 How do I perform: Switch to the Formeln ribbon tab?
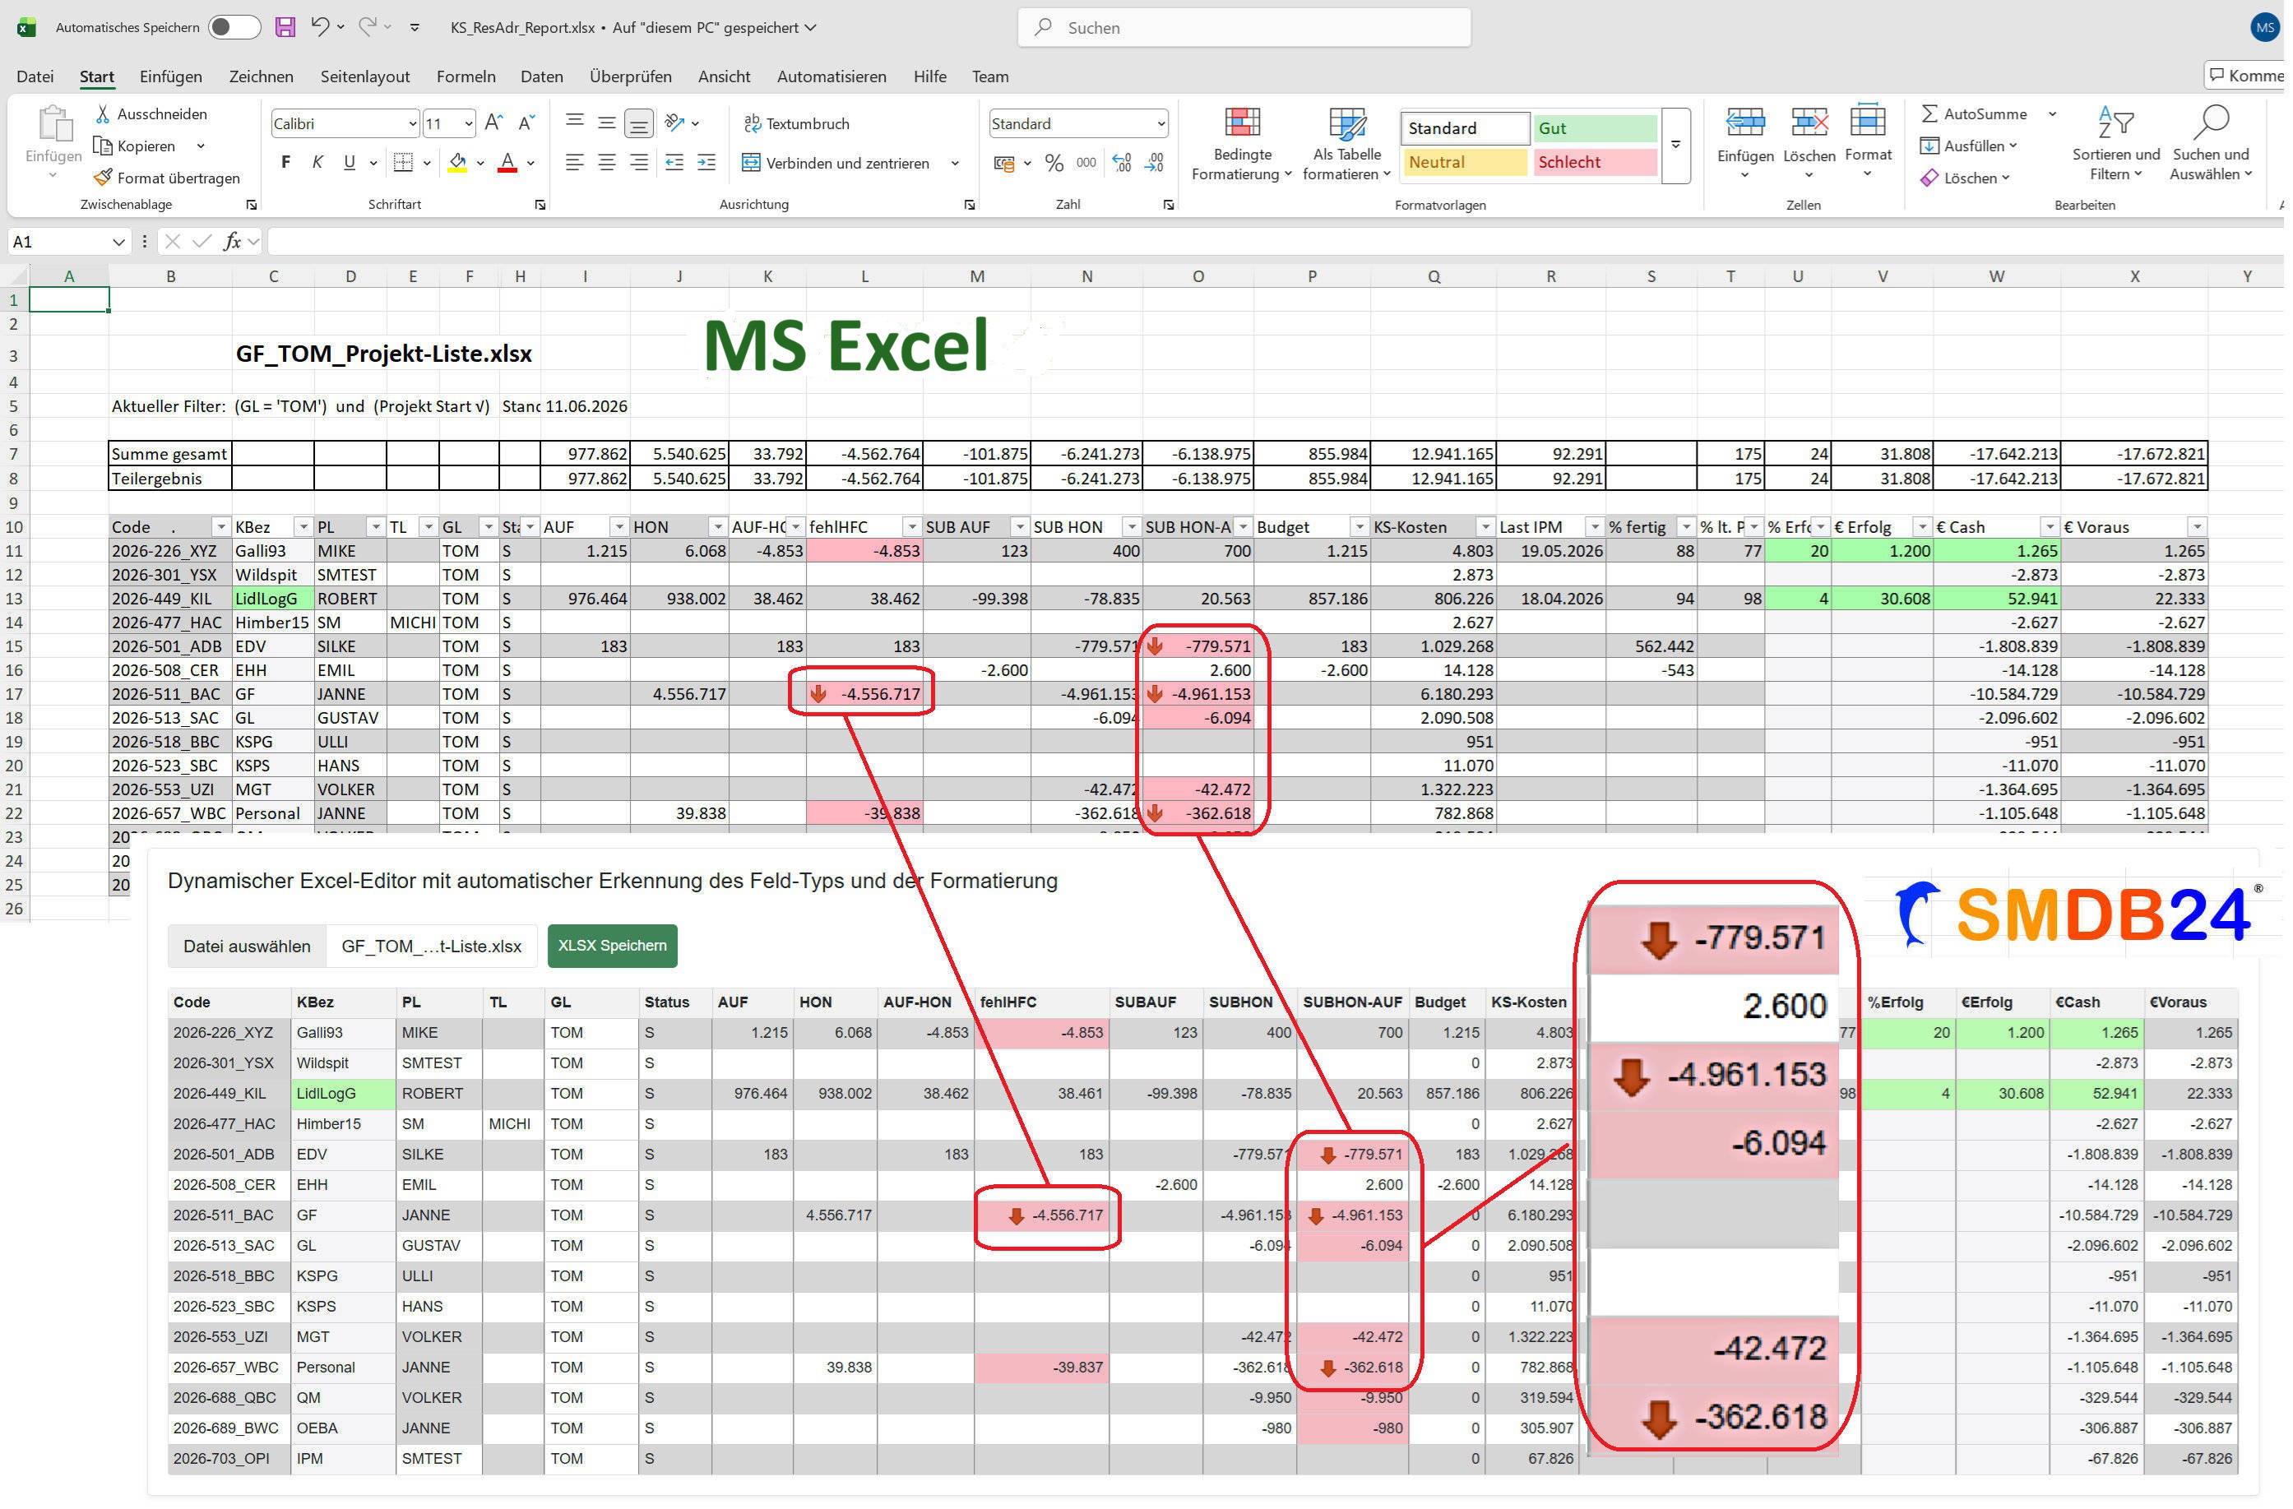click(466, 76)
